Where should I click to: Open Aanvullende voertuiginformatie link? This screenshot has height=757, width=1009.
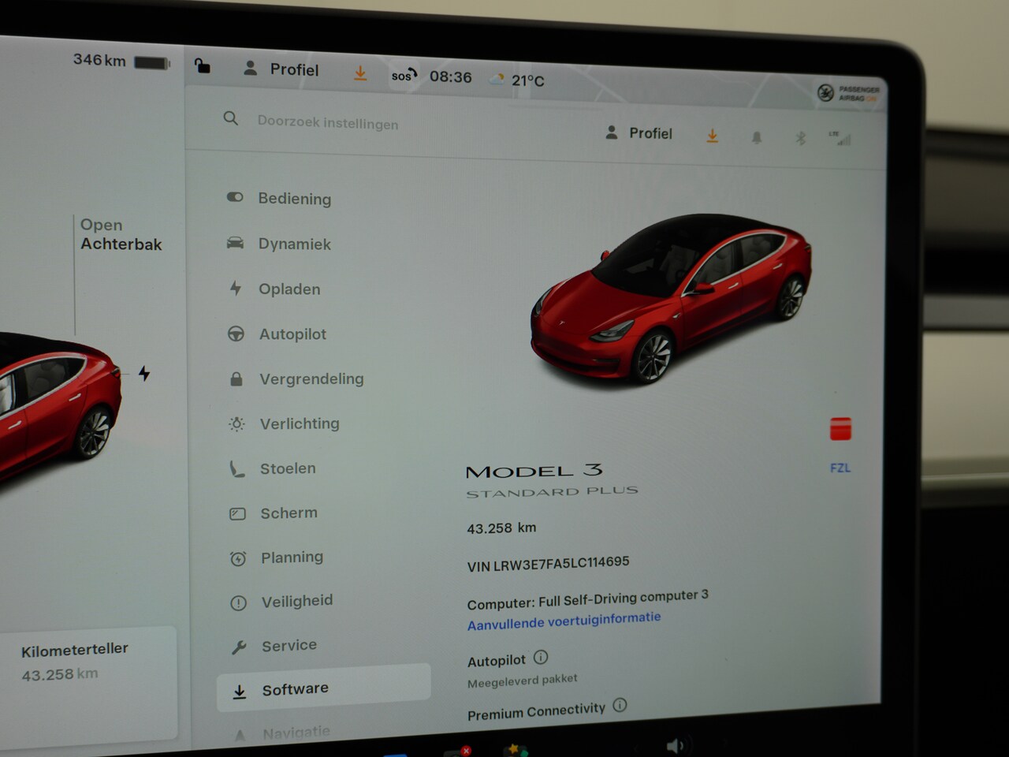click(564, 621)
